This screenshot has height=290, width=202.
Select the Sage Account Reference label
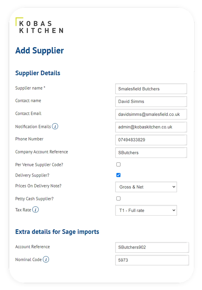(33, 247)
